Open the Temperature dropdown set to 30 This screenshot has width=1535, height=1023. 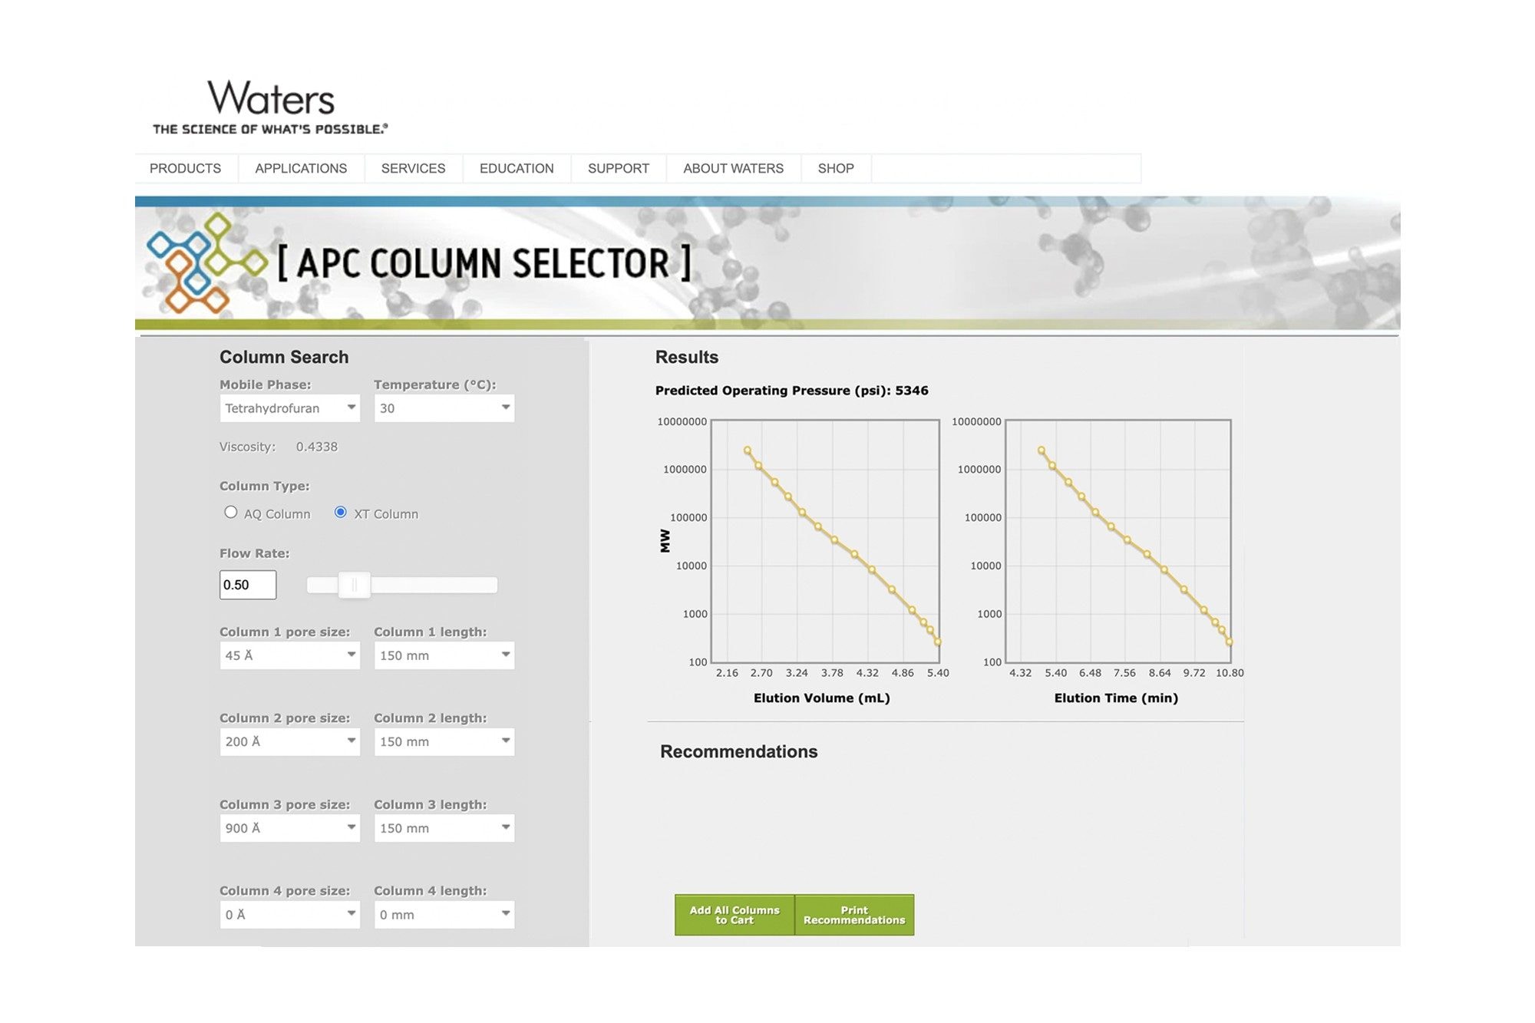[x=444, y=408]
